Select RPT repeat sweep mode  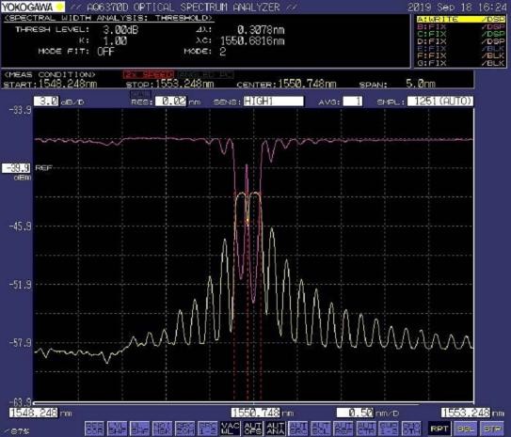point(439,429)
